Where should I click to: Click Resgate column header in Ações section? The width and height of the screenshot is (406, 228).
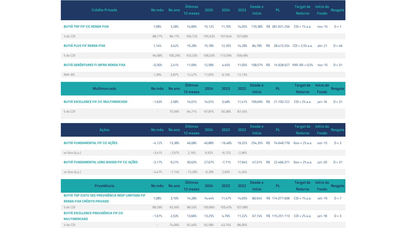click(x=337, y=130)
